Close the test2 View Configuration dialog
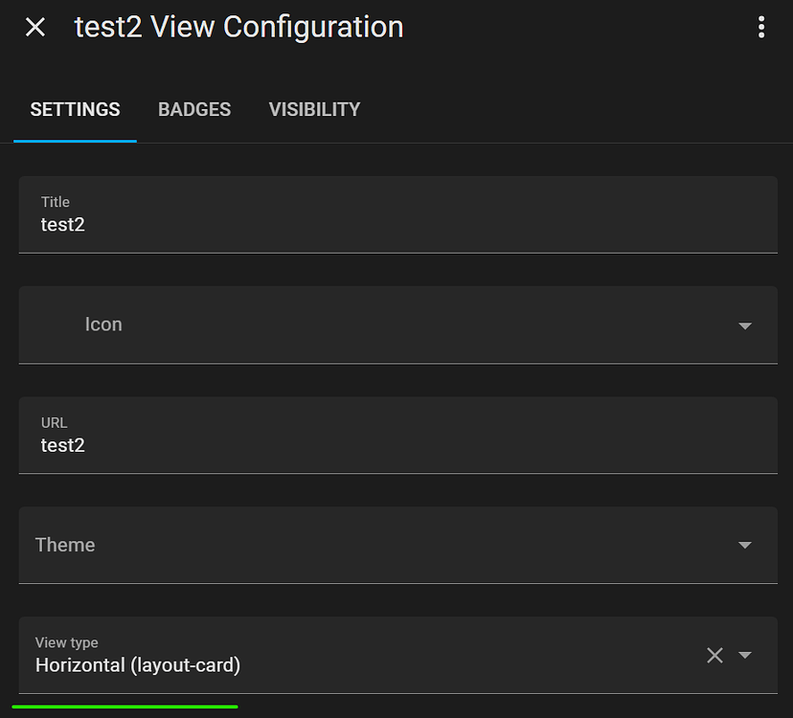The height and width of the screenshot is (718, 793). point(34,28)
